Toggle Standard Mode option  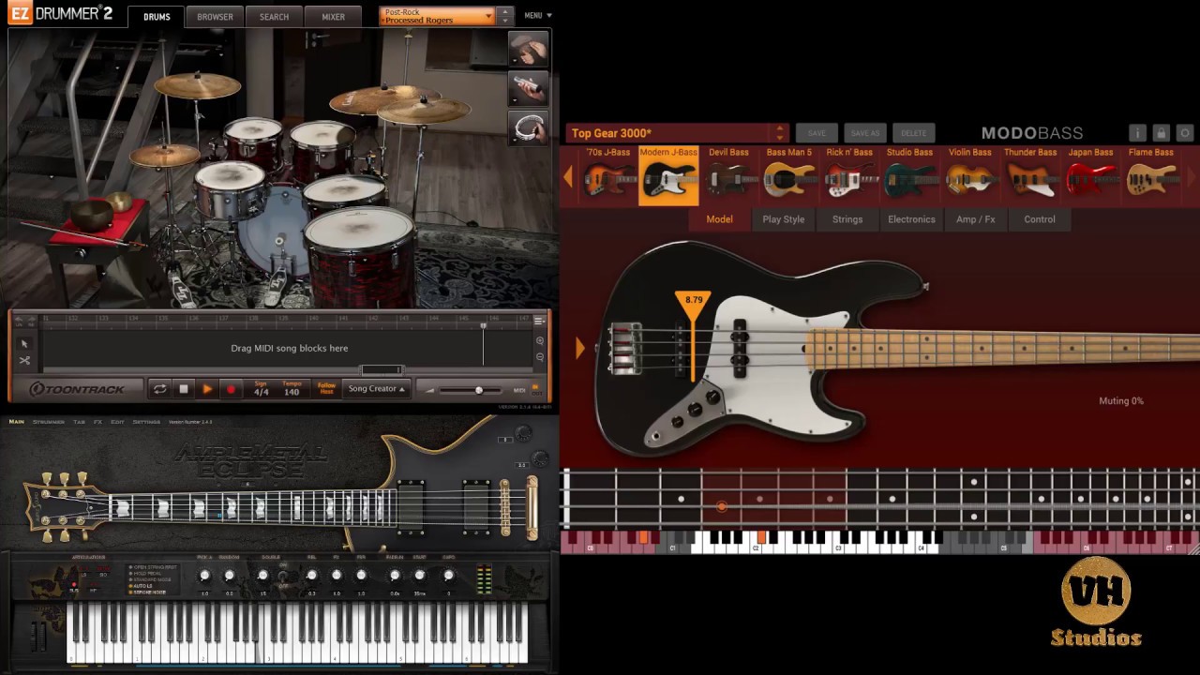152,580
